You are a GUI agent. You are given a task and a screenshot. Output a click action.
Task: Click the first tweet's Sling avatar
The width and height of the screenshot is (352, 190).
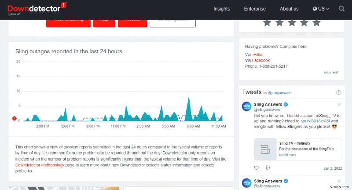(247, 107)
